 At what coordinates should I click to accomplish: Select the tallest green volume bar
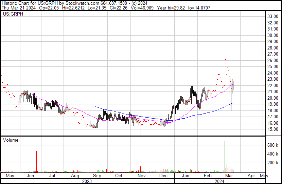[225, 156]
